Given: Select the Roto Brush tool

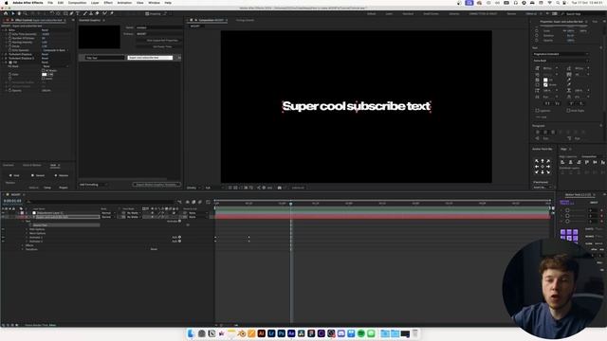Looking at the screenshot, I should click(x=104, y=13).
